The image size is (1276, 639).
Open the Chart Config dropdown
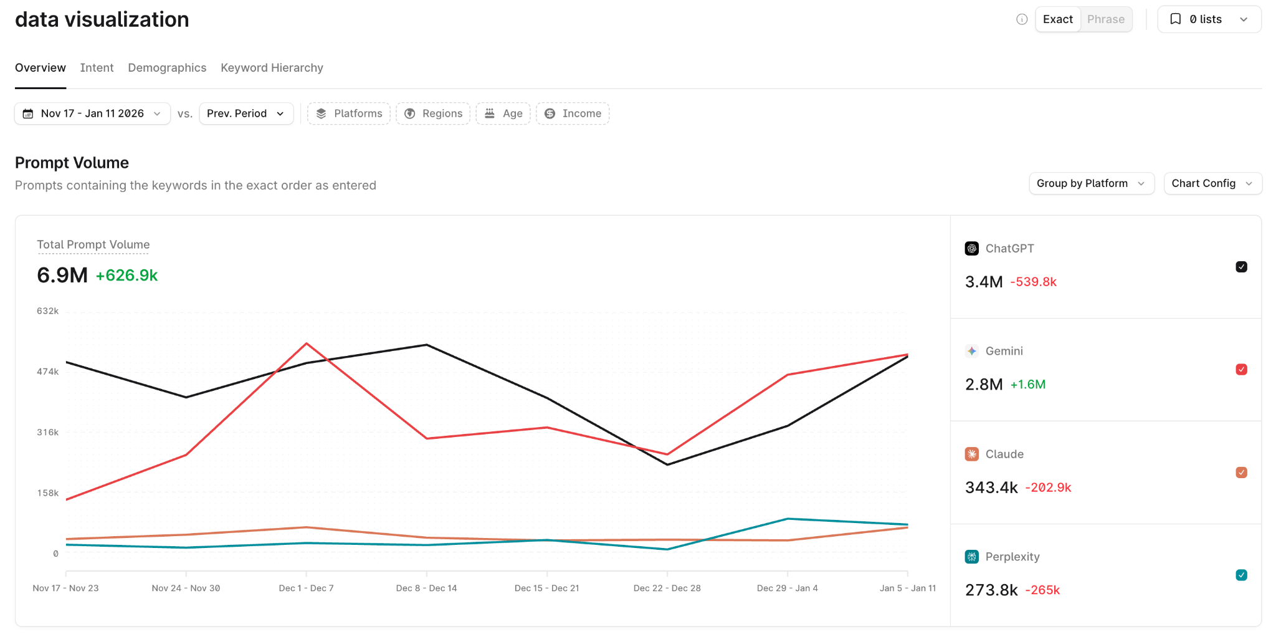pos(1212,183)
